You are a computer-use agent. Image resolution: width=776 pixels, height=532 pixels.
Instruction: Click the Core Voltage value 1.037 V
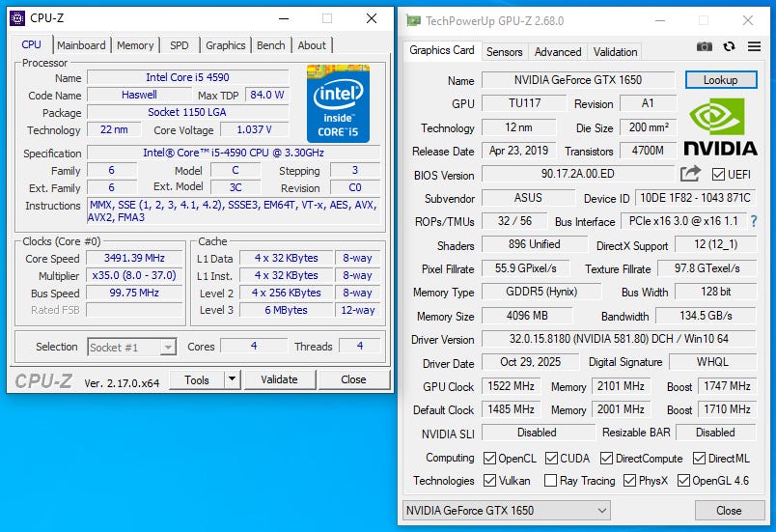coord(255,129)
